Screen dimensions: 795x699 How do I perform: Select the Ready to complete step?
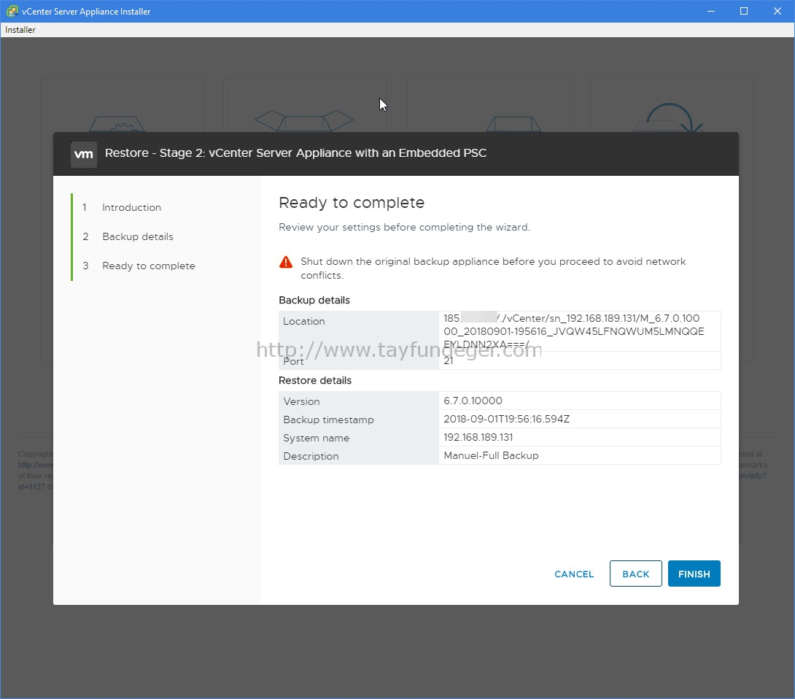(148, 266)
